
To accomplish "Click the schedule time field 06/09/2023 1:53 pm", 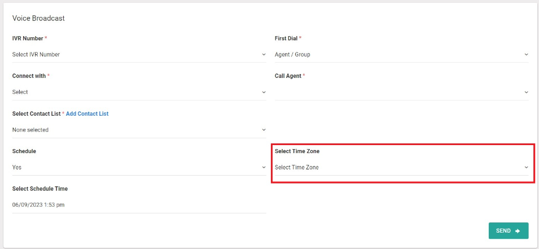I will pos(139,205).
